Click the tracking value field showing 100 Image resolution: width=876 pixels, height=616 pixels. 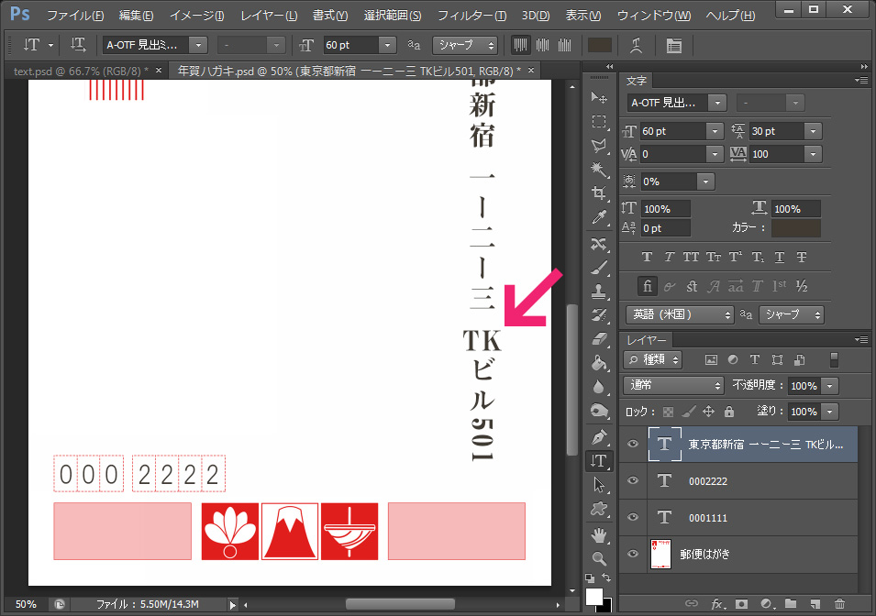point(776,154)
